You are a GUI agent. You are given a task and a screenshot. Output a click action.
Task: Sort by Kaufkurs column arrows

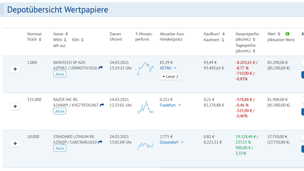click(x=223, y=34)
